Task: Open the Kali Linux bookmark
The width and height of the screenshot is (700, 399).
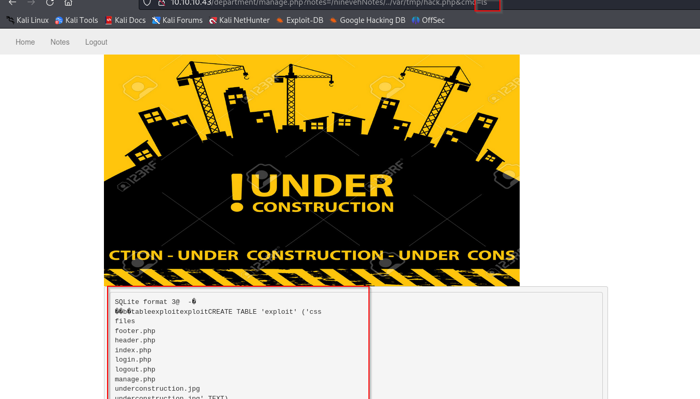Action: pos(28,20)
